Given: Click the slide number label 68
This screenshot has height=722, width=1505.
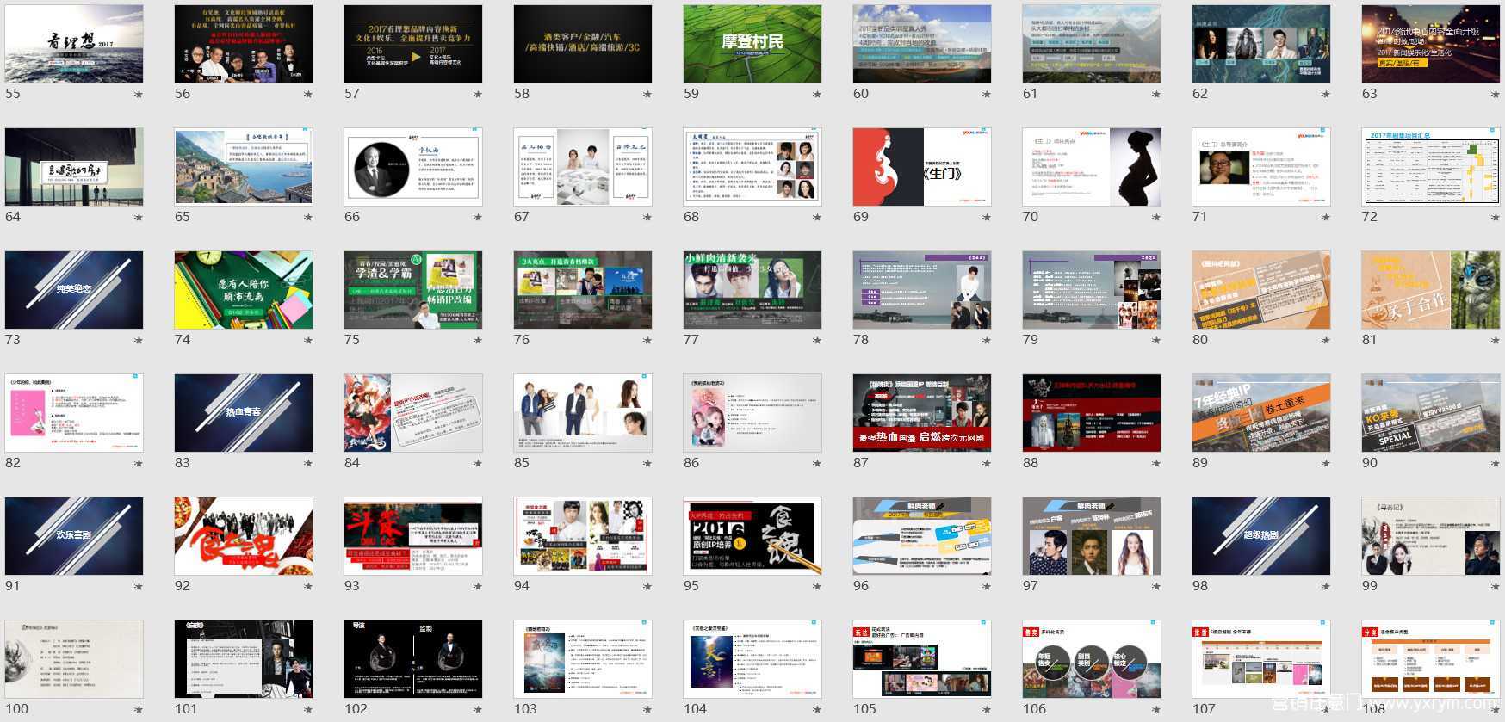Looking at the screenshot, I should point(691,217).
